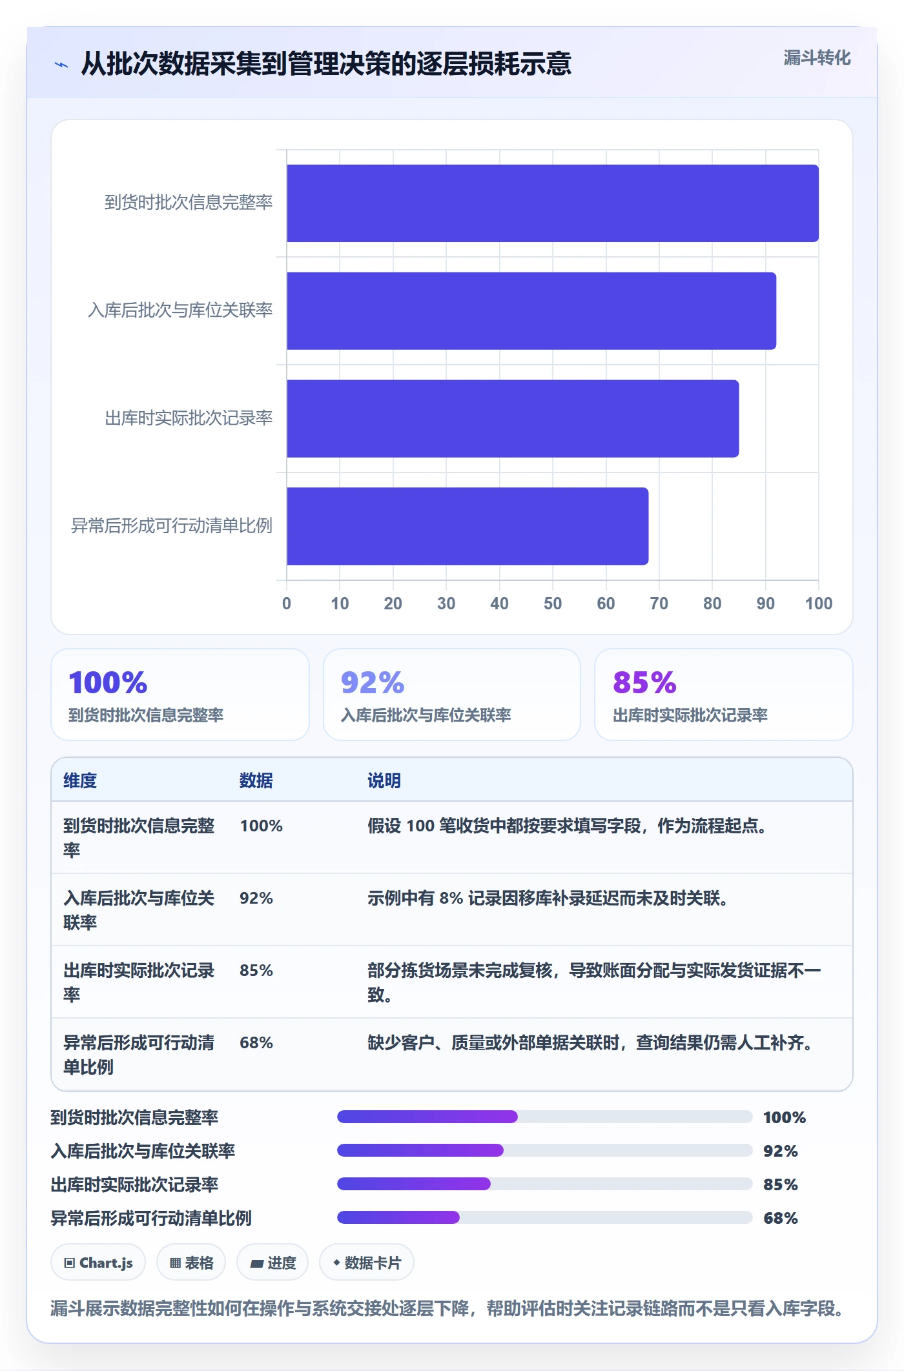This screenshot has height=1371, width=904.
Task: Click the x-axis tick label 100
Action: [x=819, y=604]
